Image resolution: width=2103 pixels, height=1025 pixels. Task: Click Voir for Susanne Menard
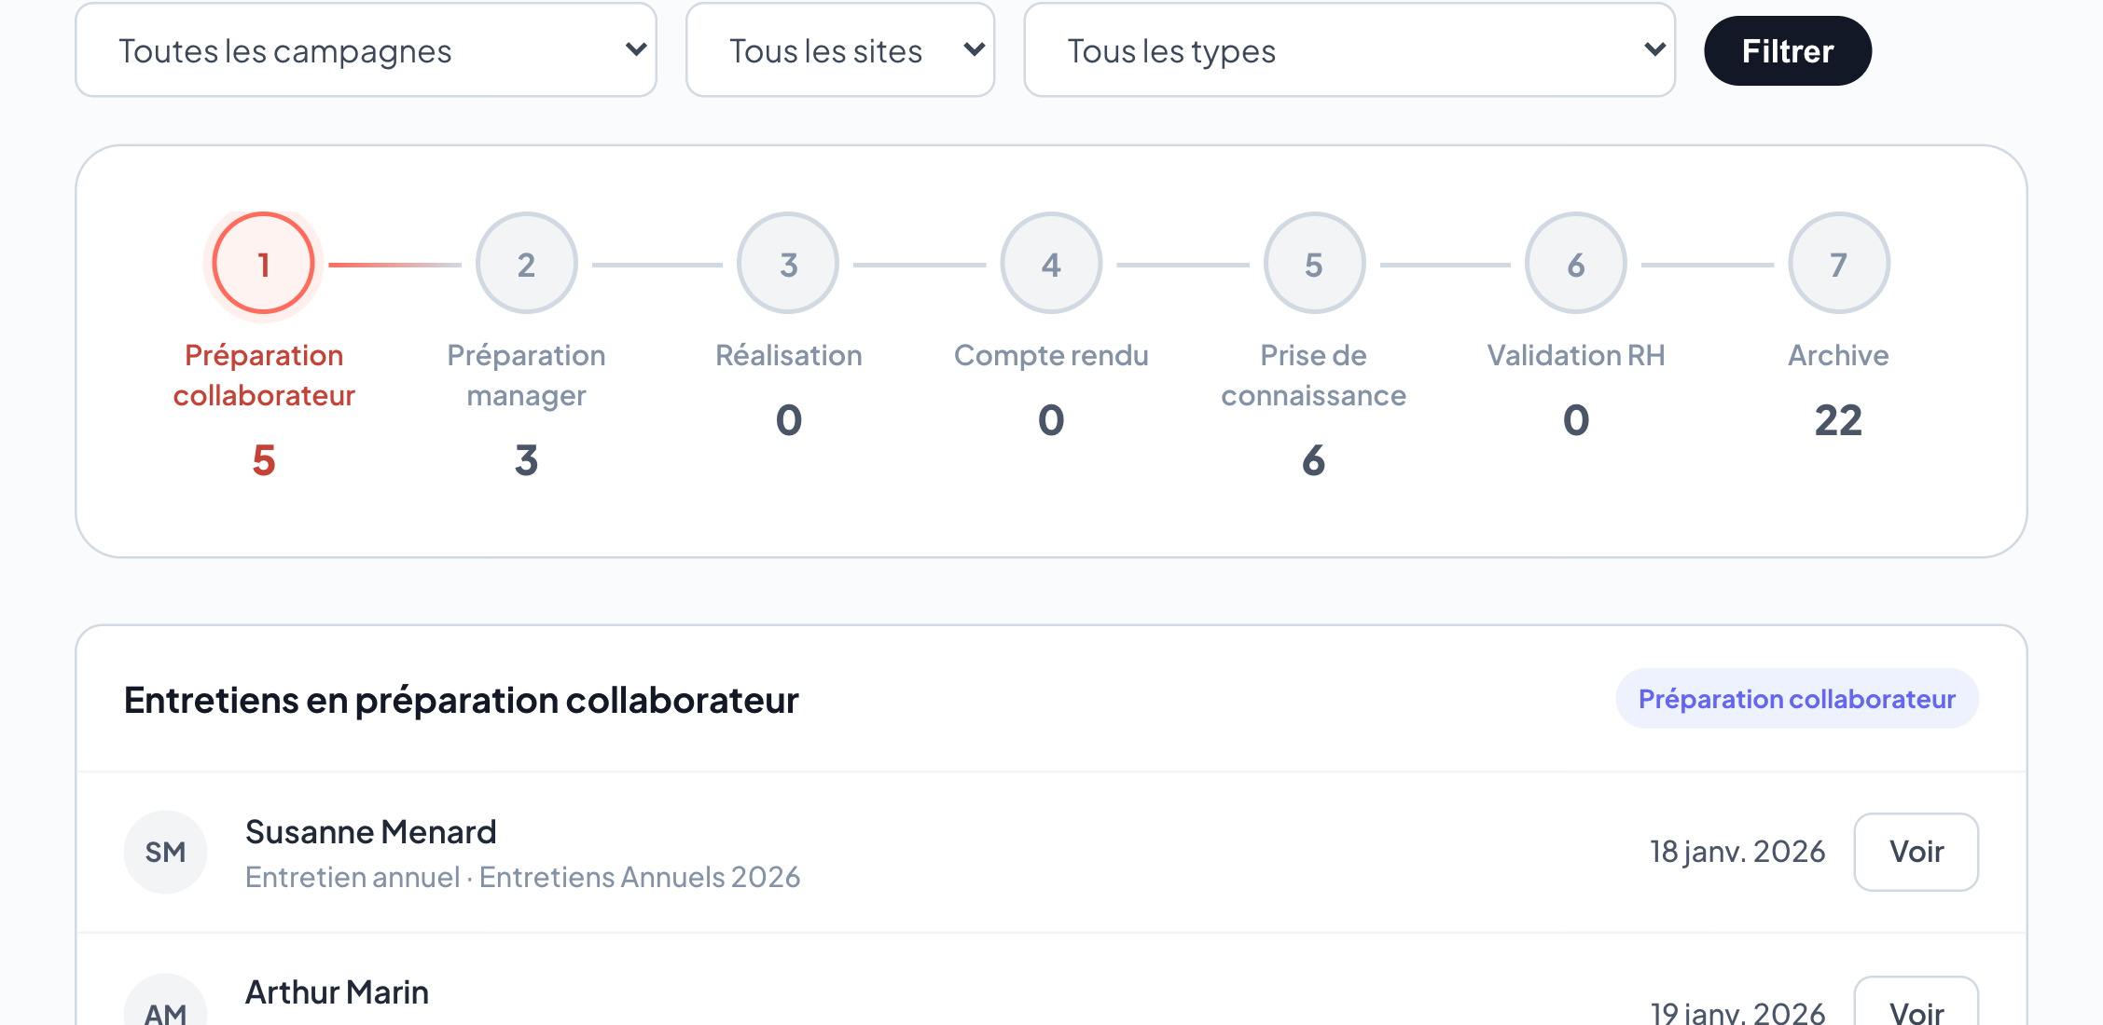pyautogui.click(x=1916, y=852)
